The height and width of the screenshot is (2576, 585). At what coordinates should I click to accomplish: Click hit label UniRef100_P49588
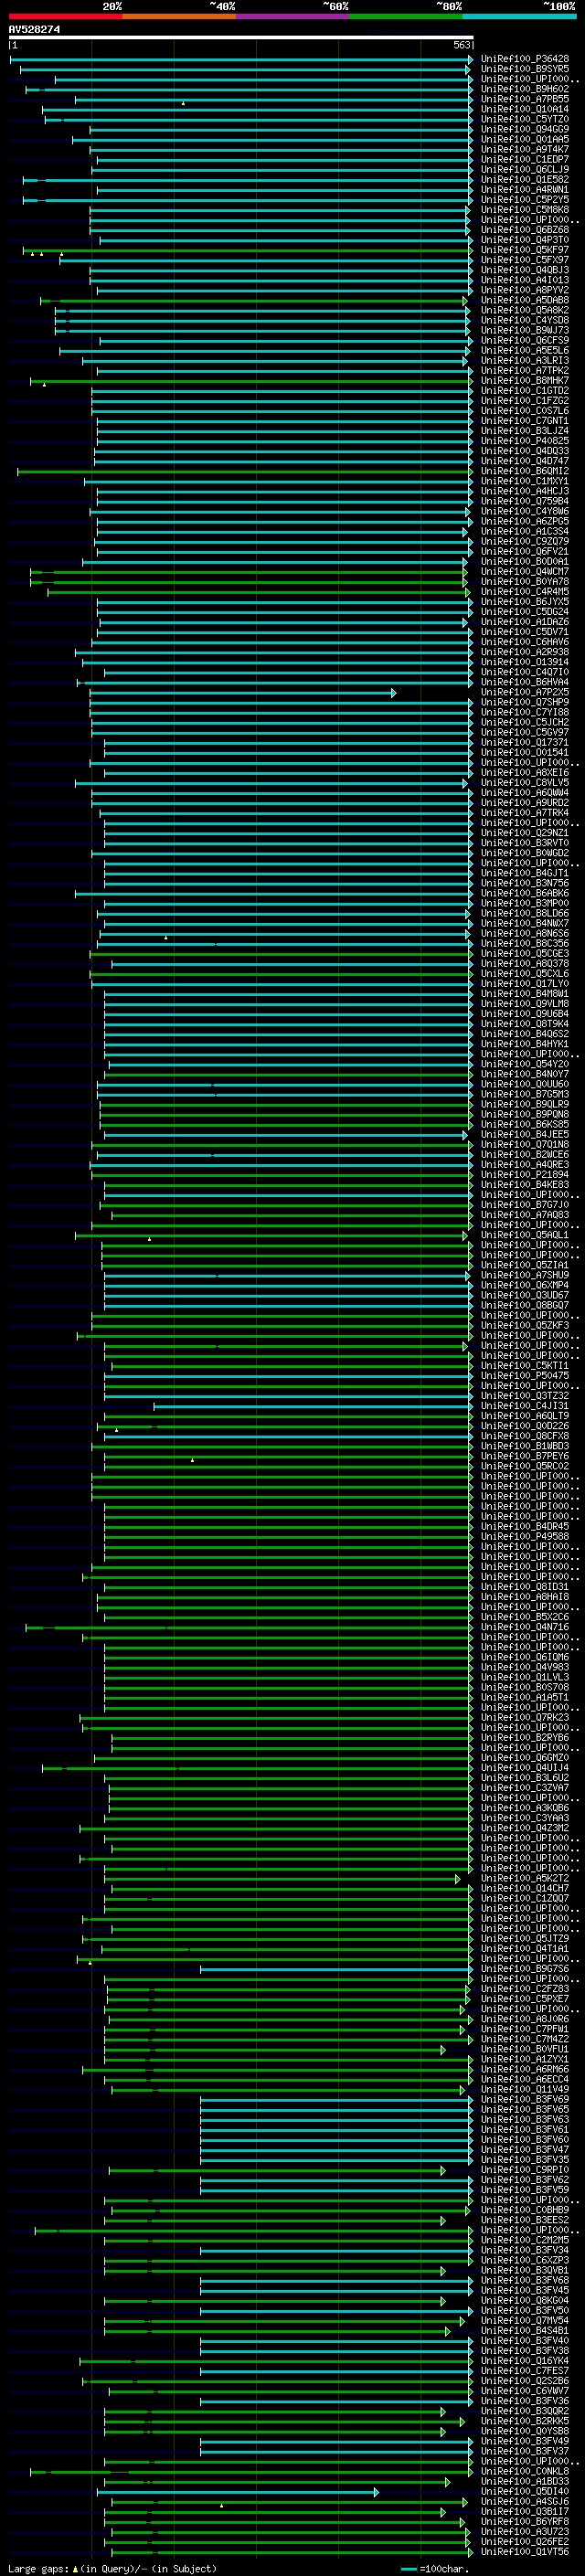point(525,1537)
